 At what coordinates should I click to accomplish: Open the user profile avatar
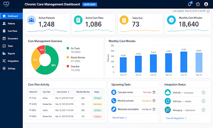pyautogui.click(x=206, y=4)
